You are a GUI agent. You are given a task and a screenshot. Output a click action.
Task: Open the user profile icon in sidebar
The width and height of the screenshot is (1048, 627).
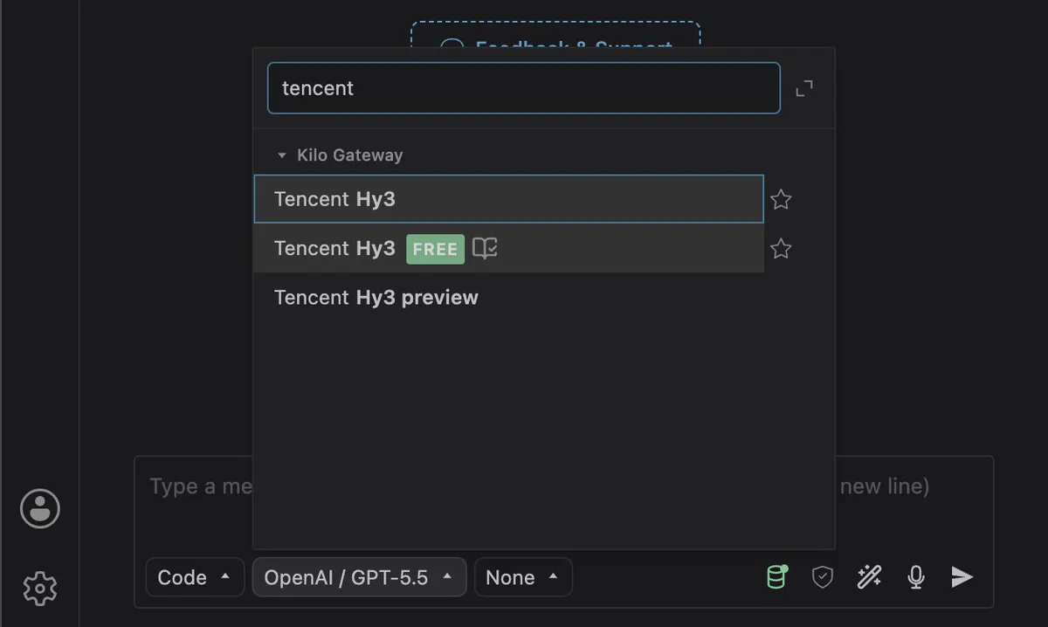40,509
